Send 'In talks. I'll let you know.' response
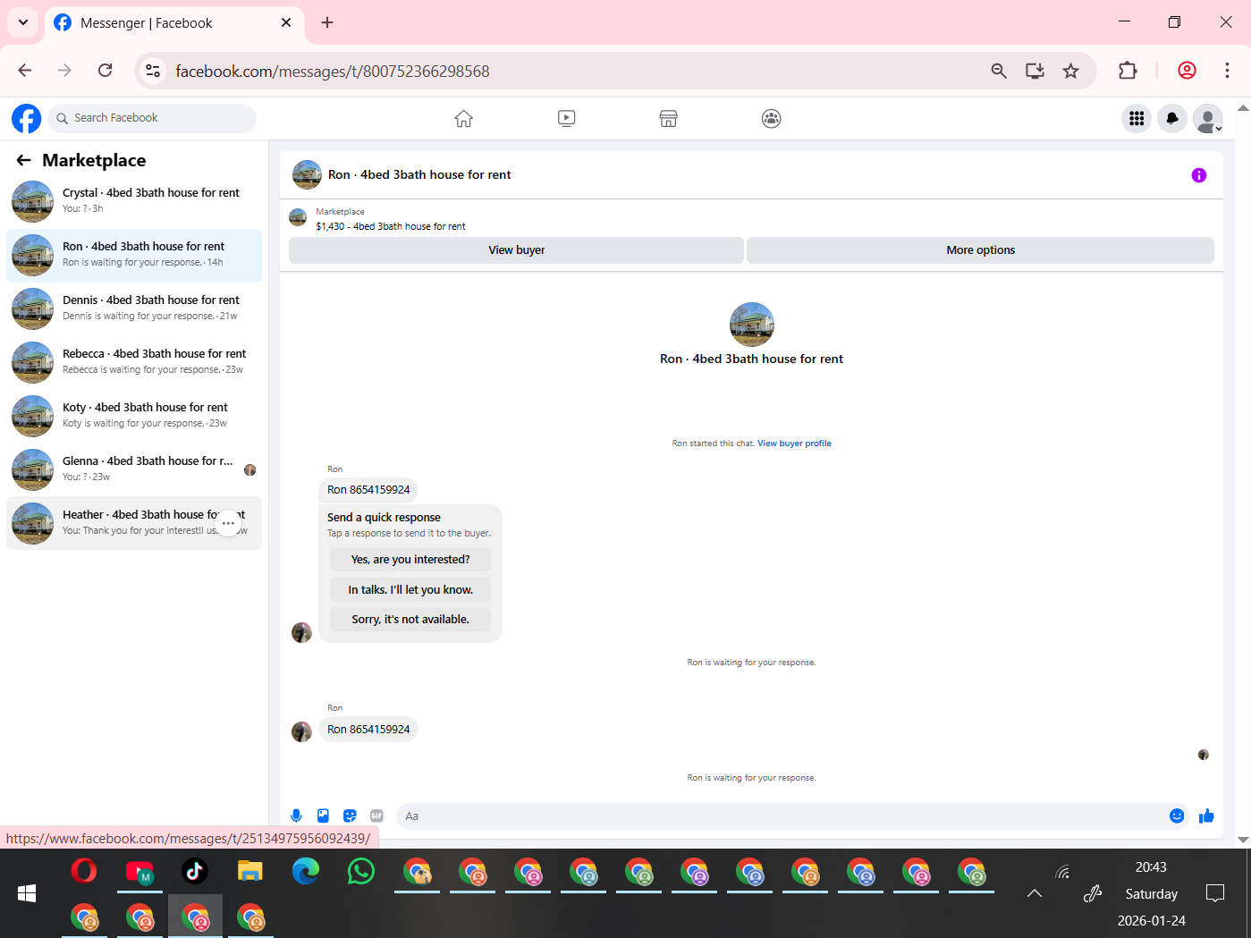 pos(410,590)
